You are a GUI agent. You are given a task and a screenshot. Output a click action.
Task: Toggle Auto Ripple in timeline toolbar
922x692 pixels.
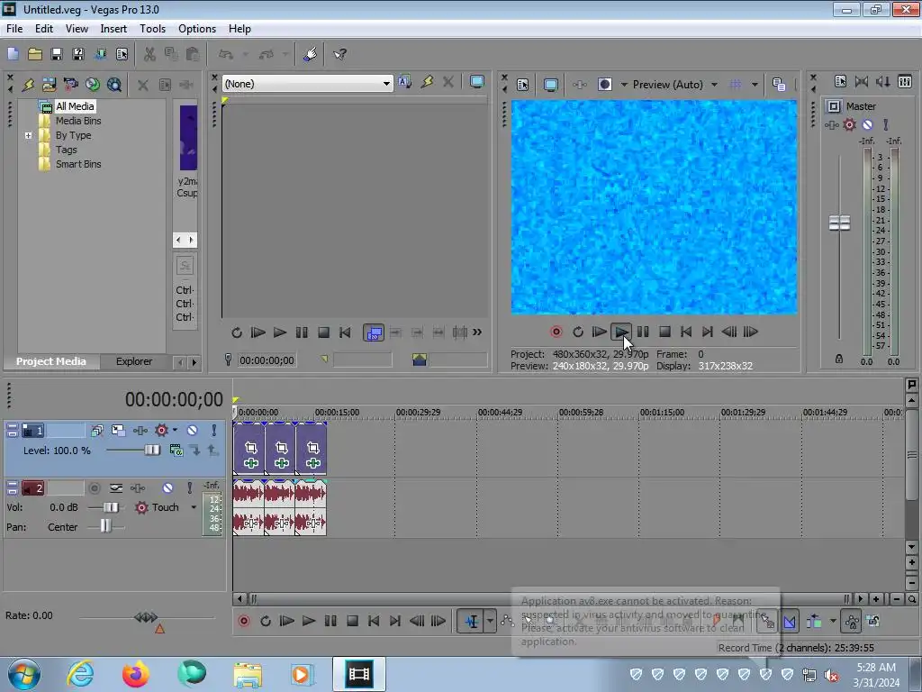coord(814,621)
